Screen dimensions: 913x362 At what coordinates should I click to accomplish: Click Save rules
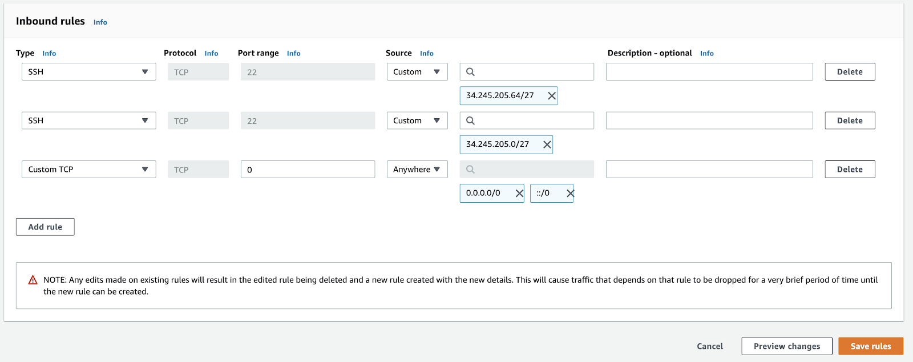click(871, 346)
